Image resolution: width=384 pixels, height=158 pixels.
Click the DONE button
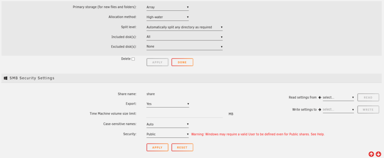point(182,62)
